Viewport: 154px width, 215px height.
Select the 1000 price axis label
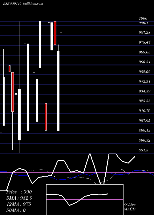(143, 18)
